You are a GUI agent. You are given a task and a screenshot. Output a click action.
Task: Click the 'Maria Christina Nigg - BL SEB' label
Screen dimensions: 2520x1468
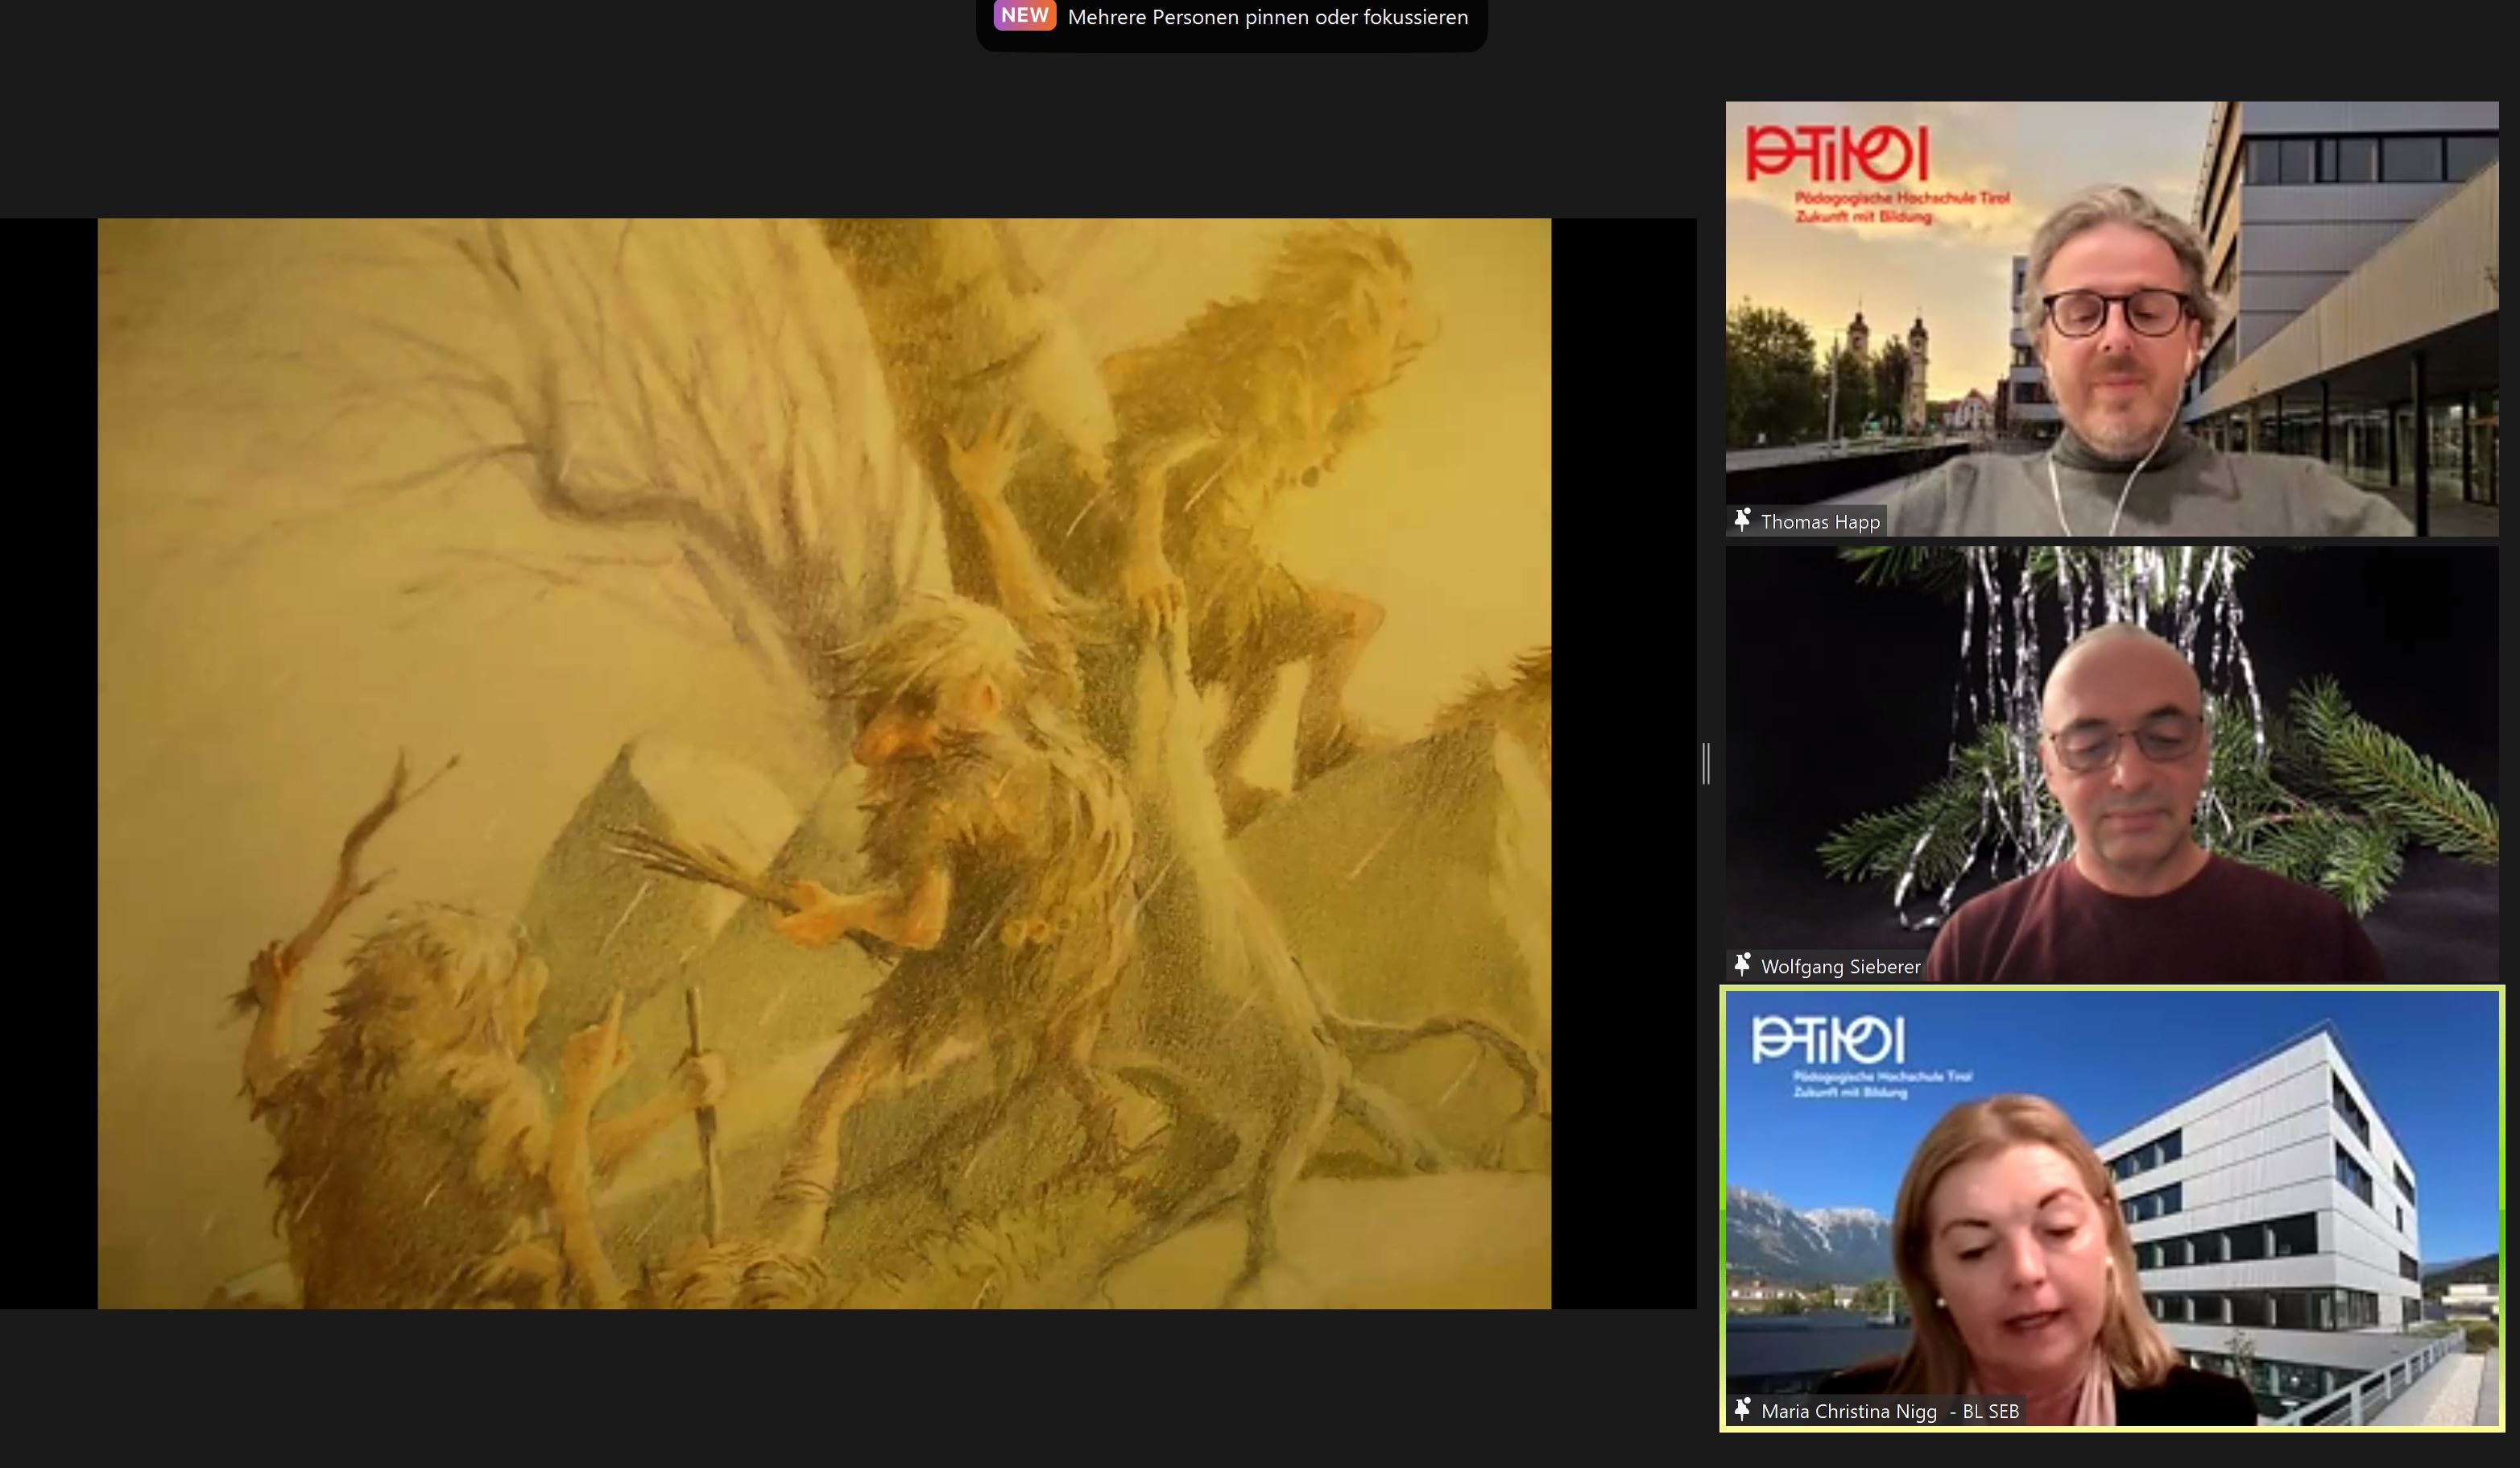pyautogui.click(x=1889, y=1411)
